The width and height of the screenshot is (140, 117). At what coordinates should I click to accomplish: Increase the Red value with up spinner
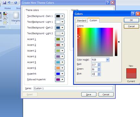coord(99,64)
